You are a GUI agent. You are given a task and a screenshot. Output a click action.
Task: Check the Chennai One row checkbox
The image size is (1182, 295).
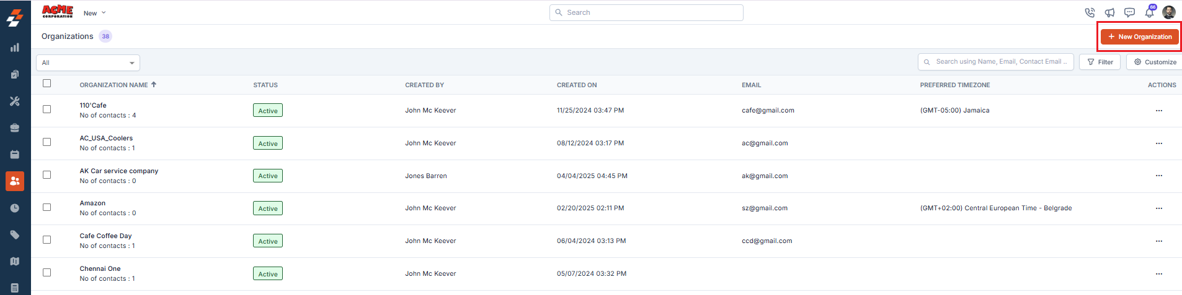[x=47, y=273]
